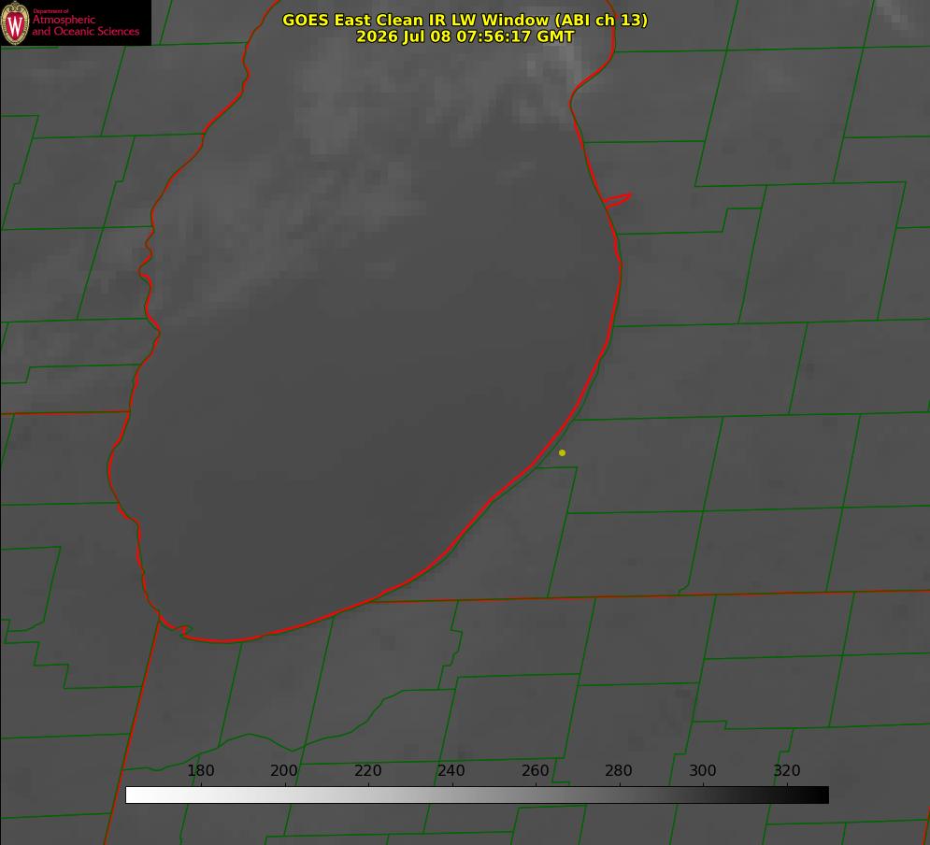
Task: Click the 300 label on colorbar
Action: (x=703, y=770)
